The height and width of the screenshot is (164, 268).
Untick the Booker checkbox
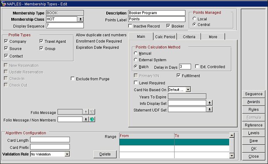(x=168, y=26)
